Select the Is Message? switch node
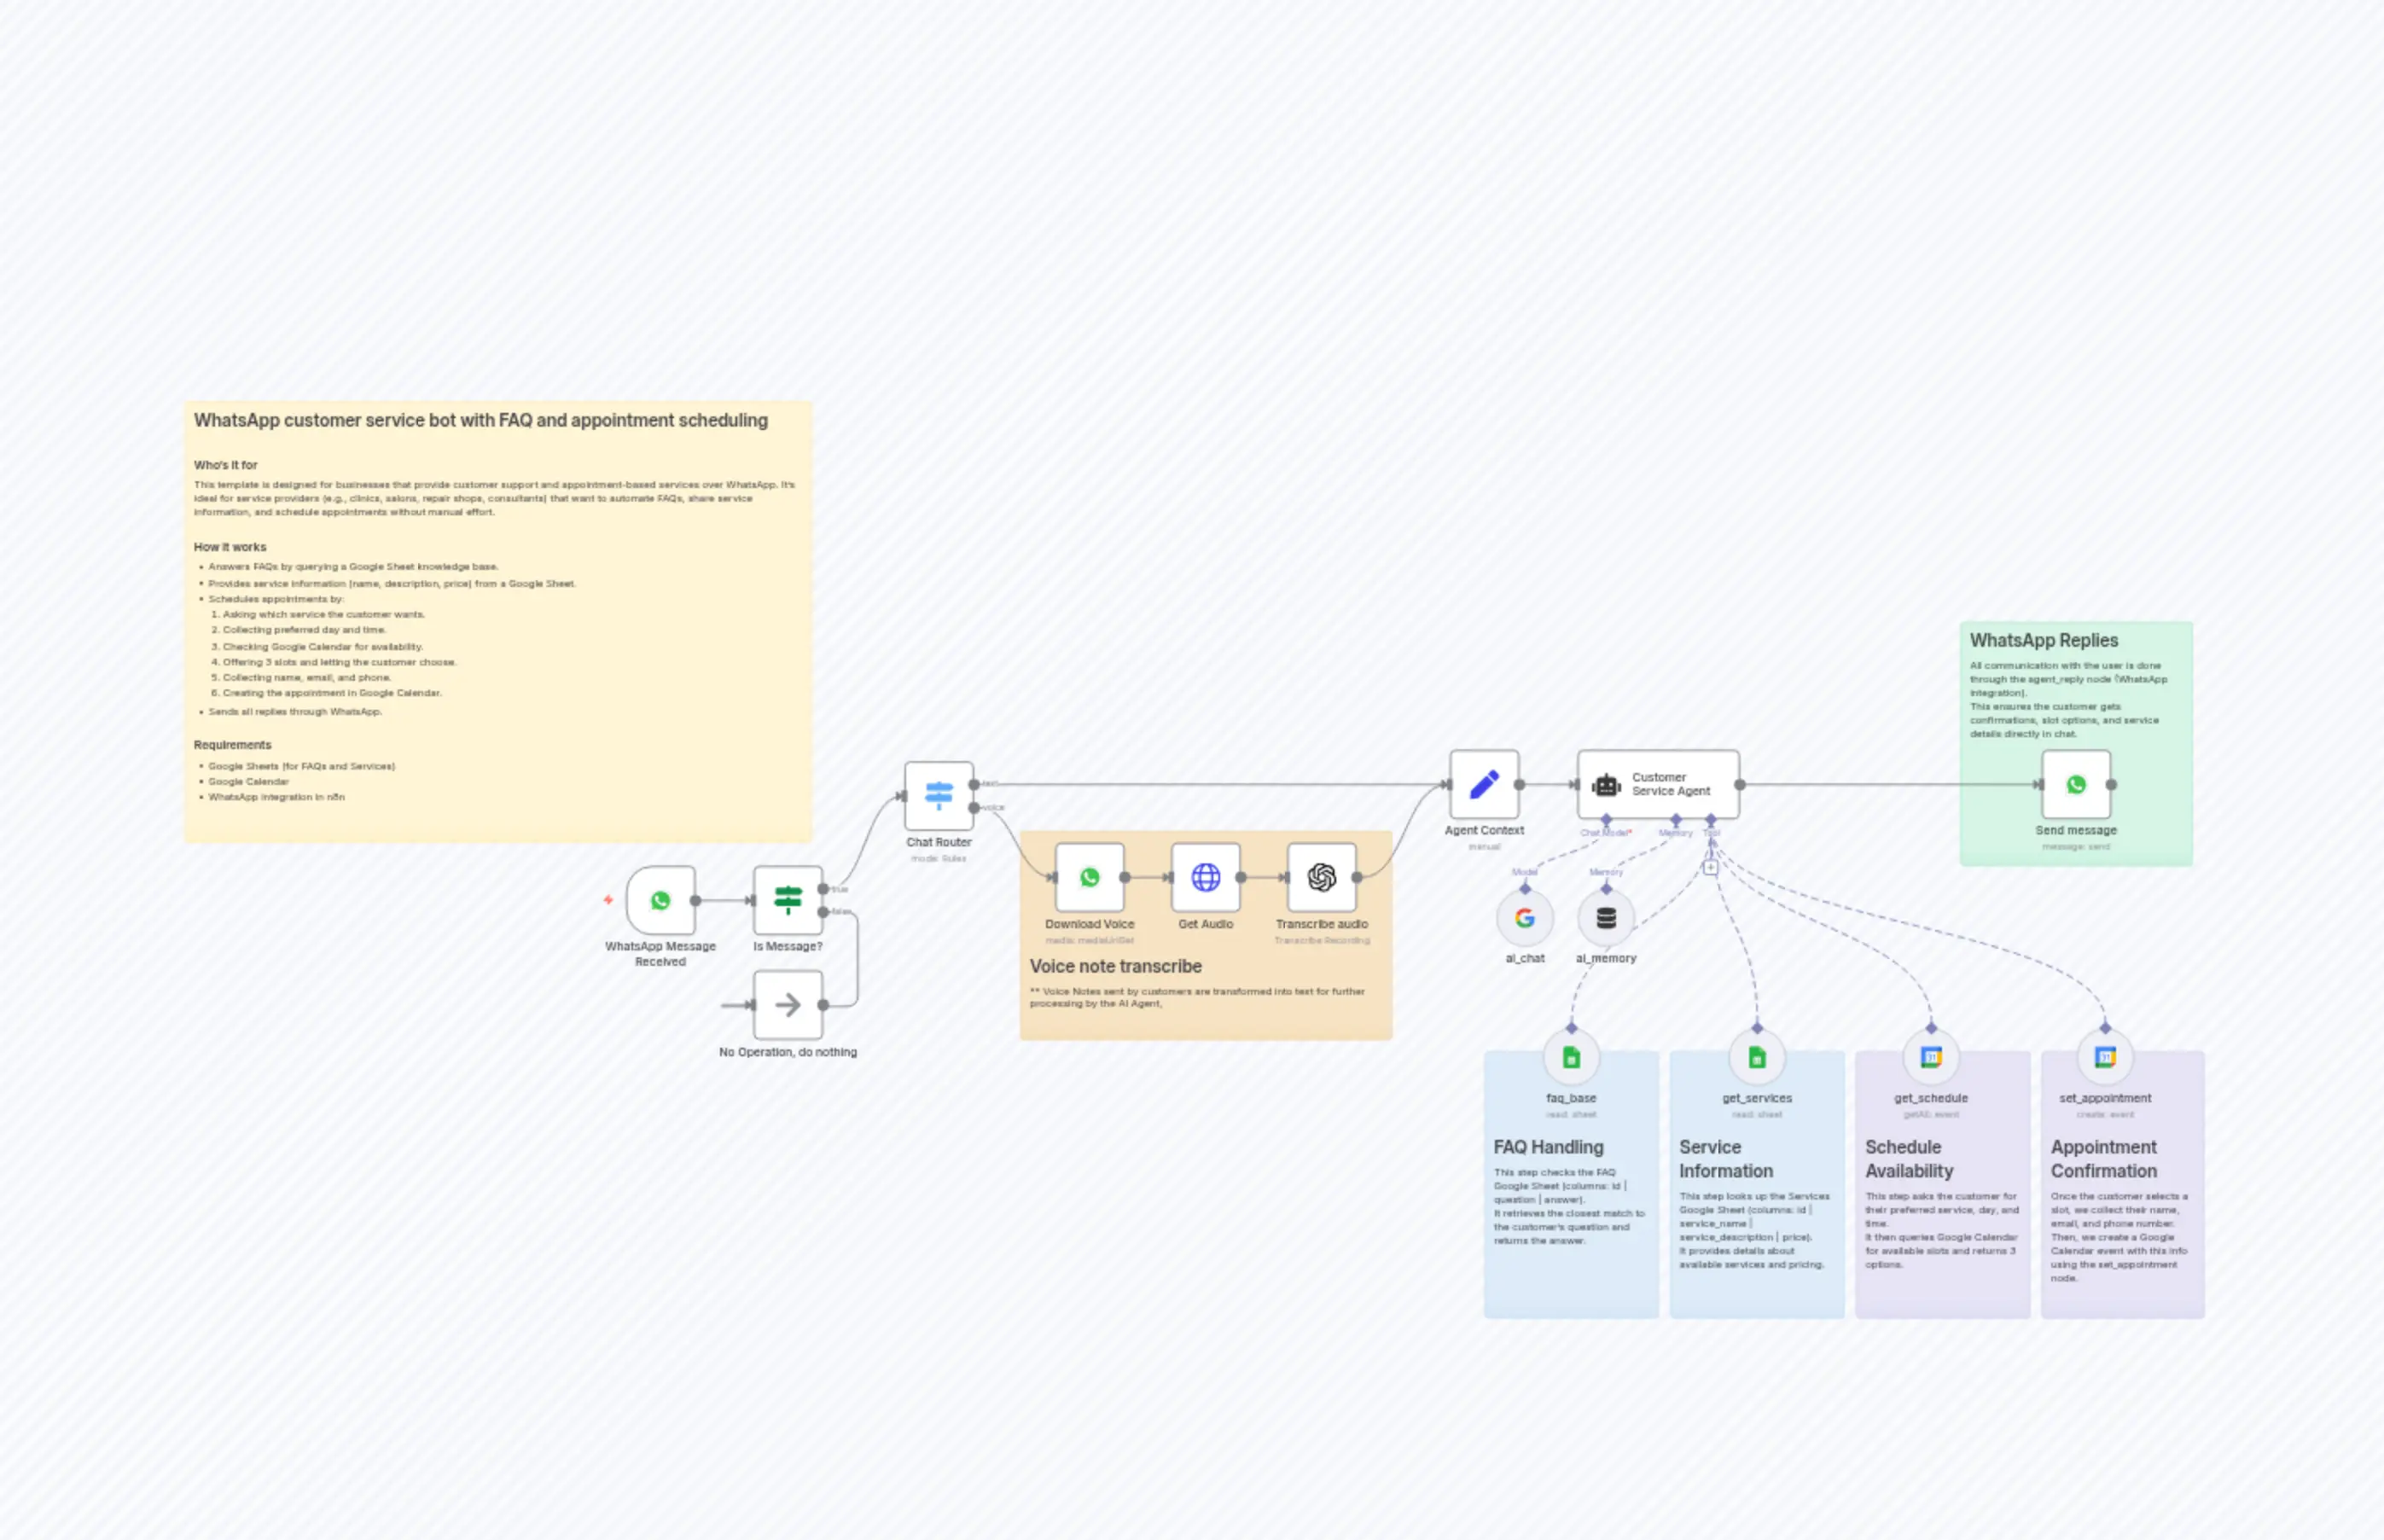Viewport: 2384px width, 1540px height. [788, 901]
